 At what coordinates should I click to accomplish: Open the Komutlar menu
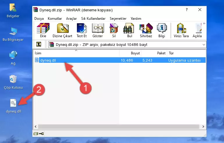pos(55,19)
